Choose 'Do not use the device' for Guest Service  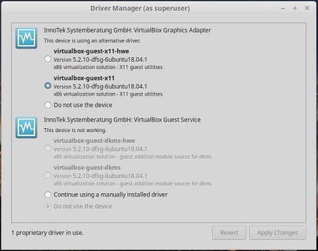pyautogui.click(x=48, y=207)
